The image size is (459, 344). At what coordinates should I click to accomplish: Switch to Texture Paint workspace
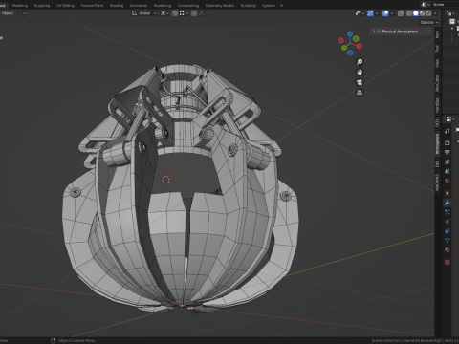[92, 6]
